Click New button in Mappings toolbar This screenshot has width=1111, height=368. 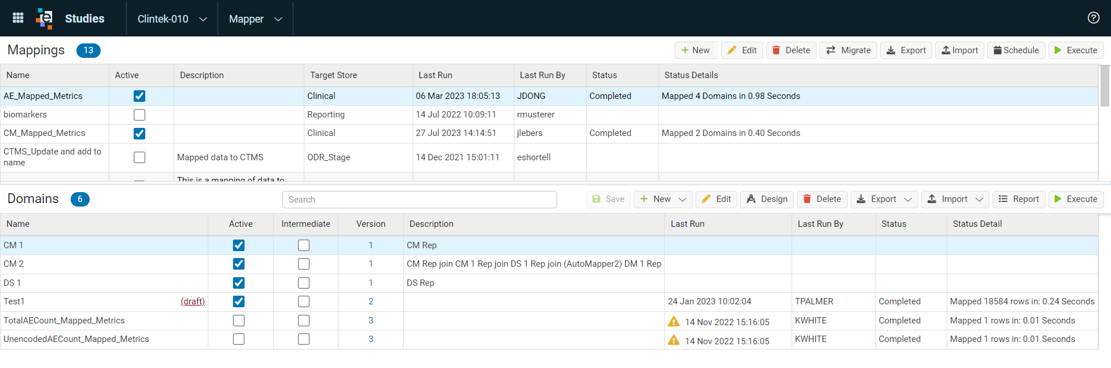[696, 50]
